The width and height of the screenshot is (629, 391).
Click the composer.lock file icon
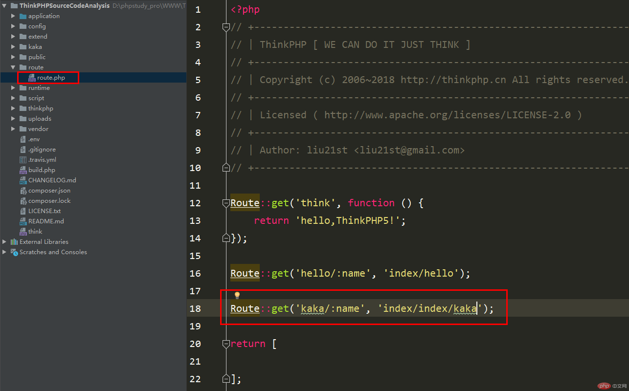23,201
